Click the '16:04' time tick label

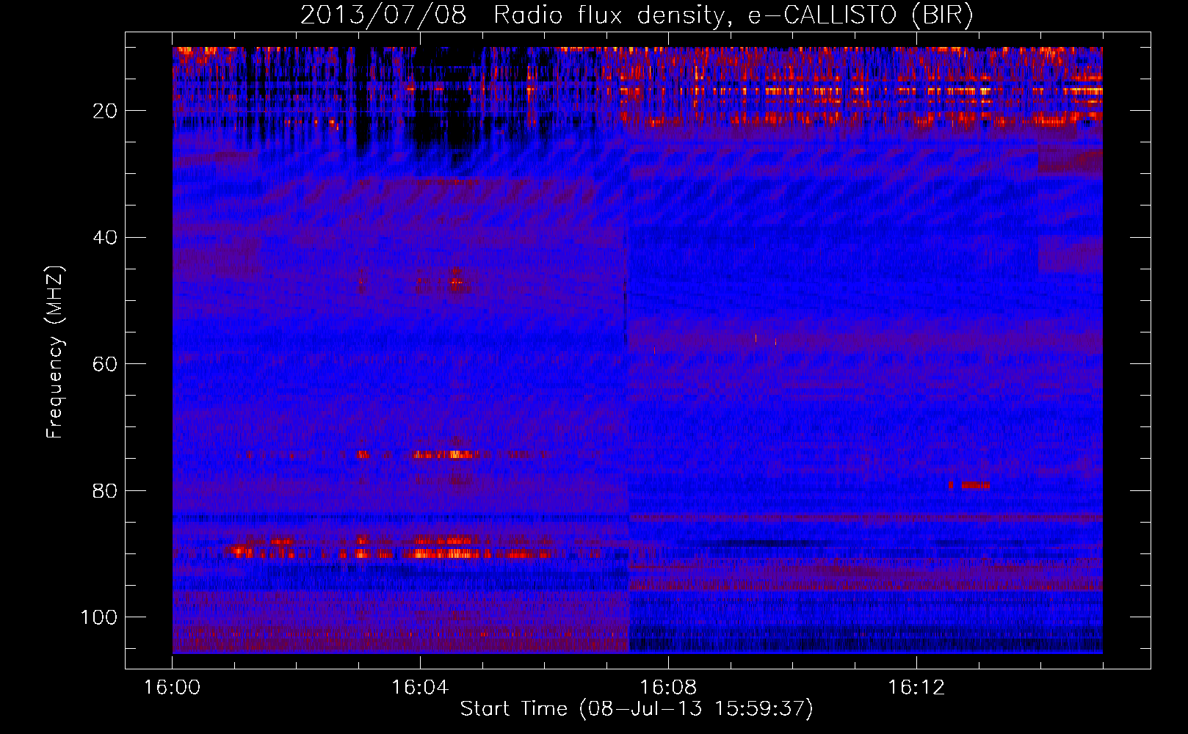[x=420, y=688]
